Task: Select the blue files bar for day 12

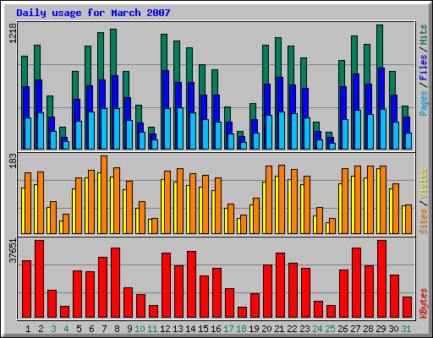Action: [x=167, y=90]
